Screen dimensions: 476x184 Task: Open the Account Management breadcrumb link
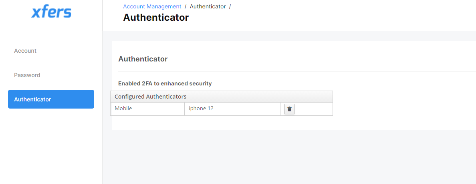tap(152, 6)
